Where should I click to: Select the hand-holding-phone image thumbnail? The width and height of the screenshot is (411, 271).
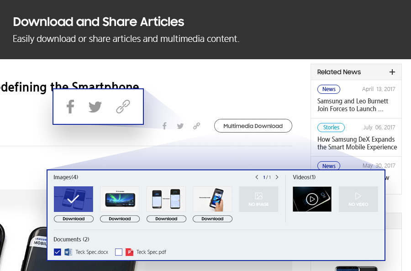pyautogui.click(x=212, y=199)
